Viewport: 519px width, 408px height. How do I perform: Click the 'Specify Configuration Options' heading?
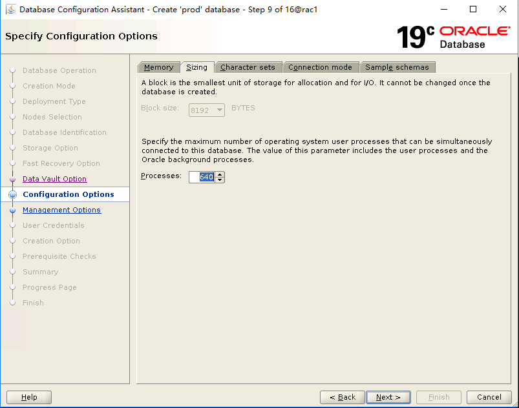pyautogui.click(x=81, y=36)
